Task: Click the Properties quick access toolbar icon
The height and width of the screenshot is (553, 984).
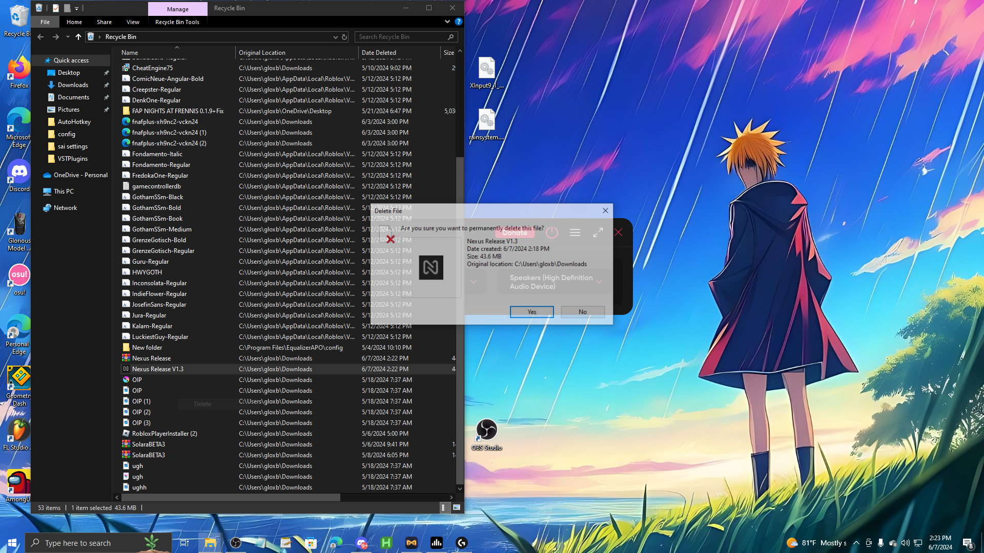Action: pos(56,8)
